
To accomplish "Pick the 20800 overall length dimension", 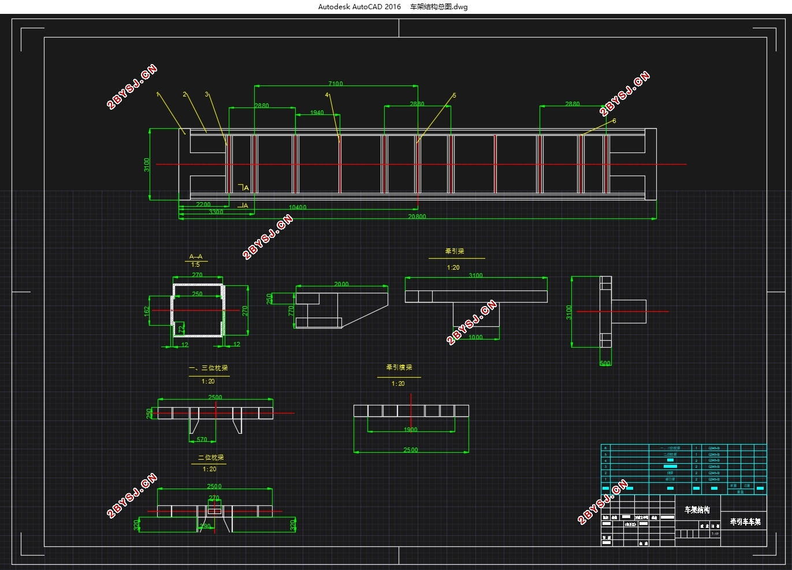I will (x=417, y=217).
